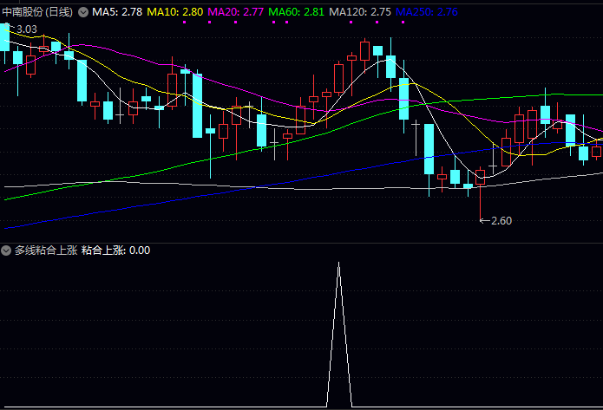
Task: Click the peak of the indicator spike
Action: 339,263
